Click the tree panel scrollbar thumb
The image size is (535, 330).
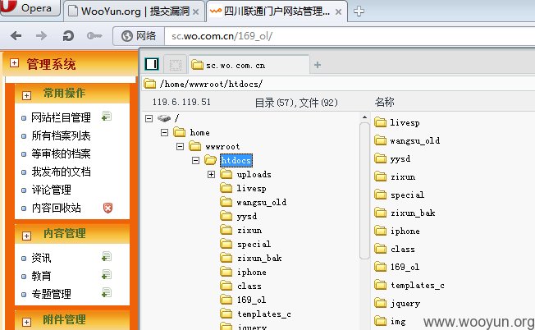coord(364,190)
